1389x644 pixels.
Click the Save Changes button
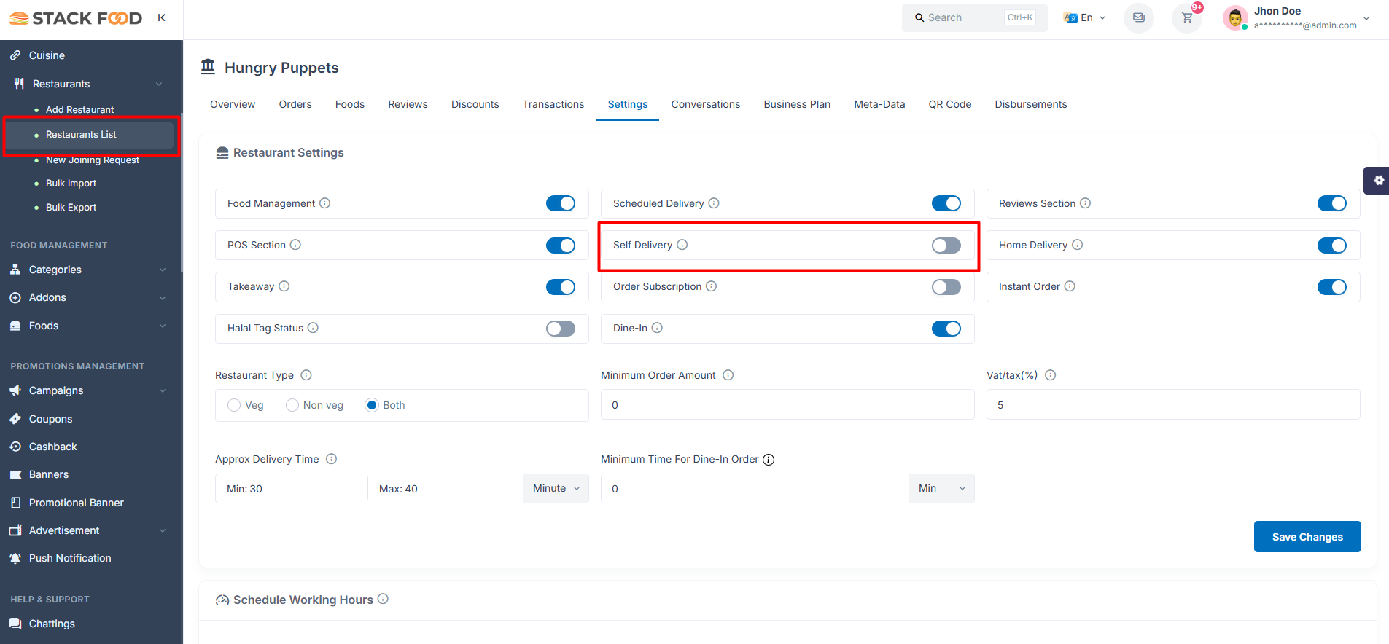pos(1307,537)
